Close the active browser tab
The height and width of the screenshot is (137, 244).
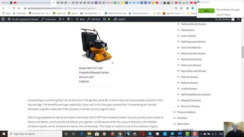tap(53, 3)
